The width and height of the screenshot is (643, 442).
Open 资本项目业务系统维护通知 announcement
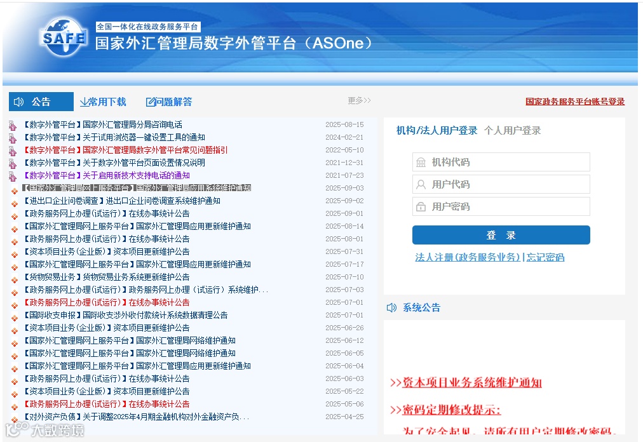pyautogui.click(x=472, y=382)
